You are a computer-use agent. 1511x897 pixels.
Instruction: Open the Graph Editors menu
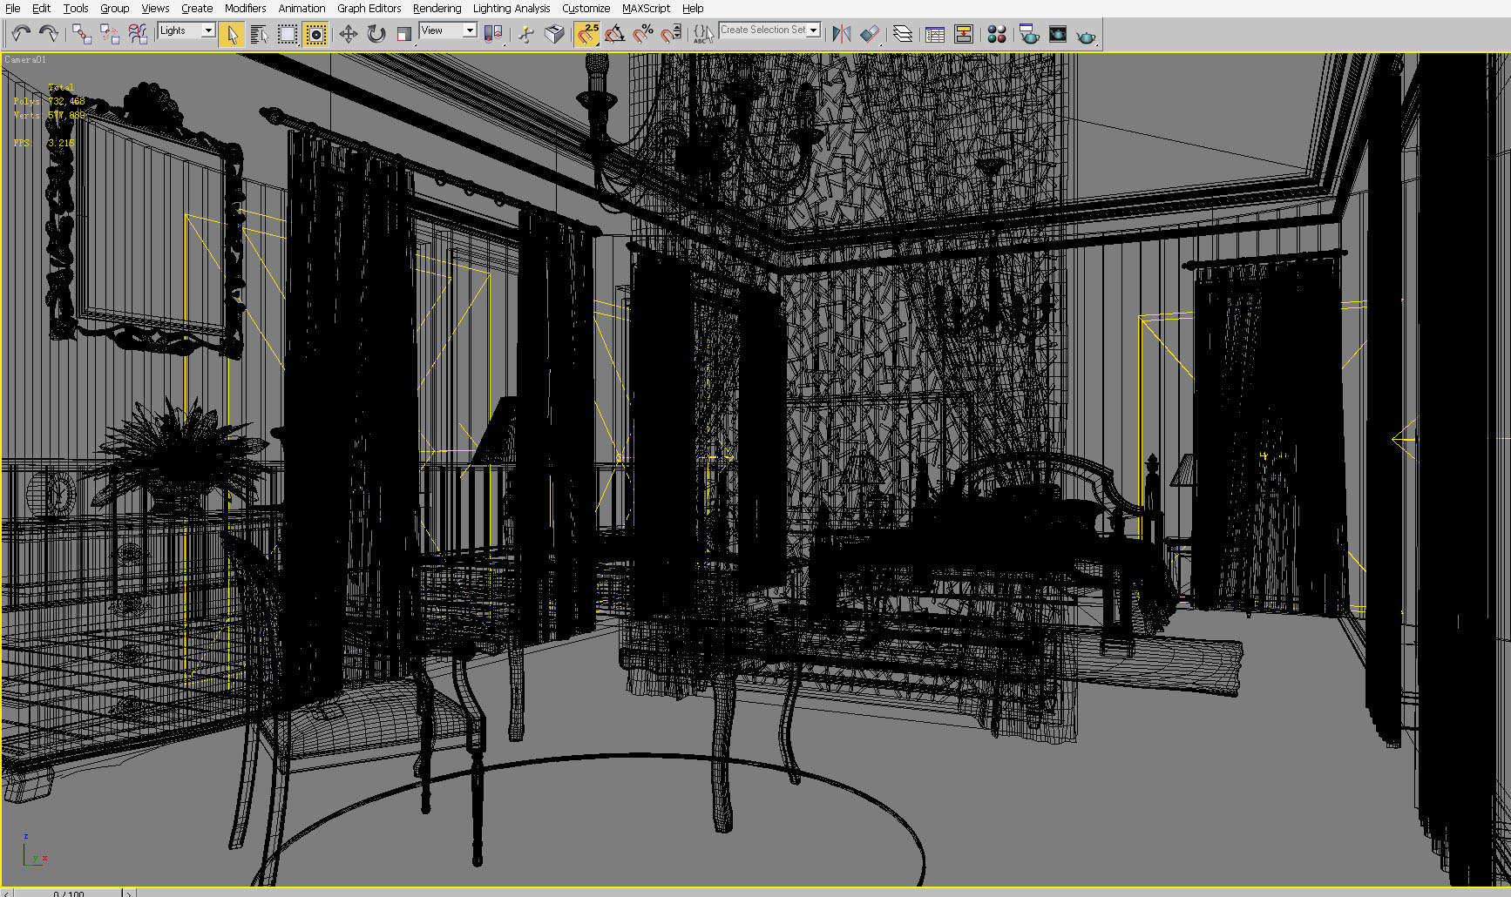click(x=369, y=8)
